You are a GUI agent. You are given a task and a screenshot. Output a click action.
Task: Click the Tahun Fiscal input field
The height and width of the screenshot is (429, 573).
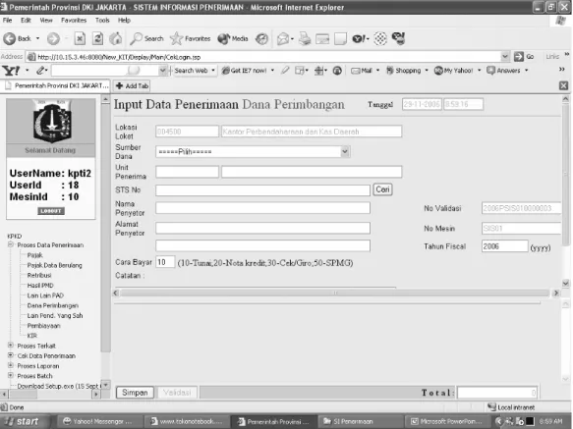click(x=504, y=246)
